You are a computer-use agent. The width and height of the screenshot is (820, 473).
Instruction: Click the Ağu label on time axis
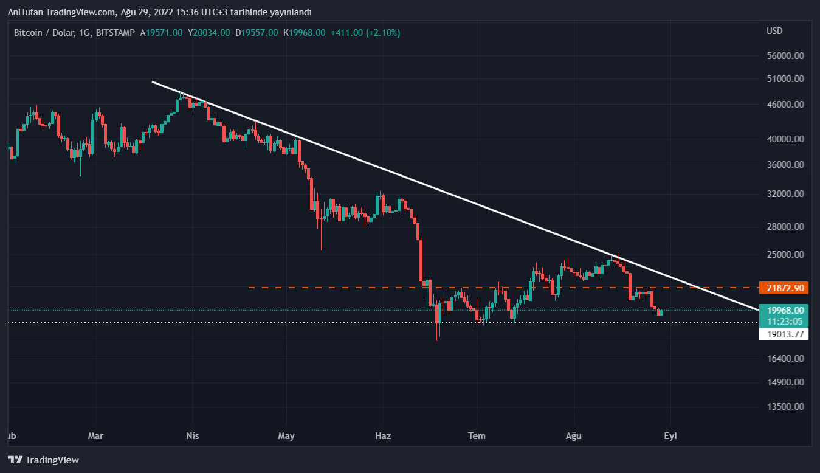coord(573,436)
